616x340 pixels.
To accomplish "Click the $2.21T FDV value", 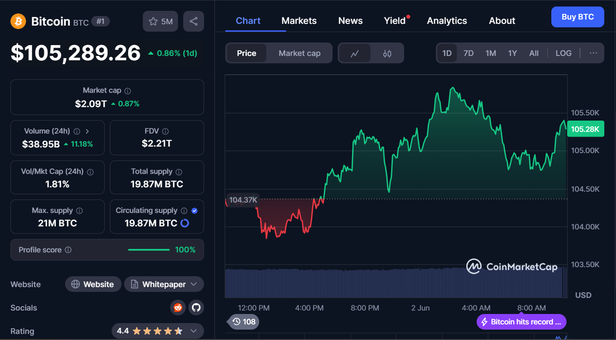I will [157, 143].
